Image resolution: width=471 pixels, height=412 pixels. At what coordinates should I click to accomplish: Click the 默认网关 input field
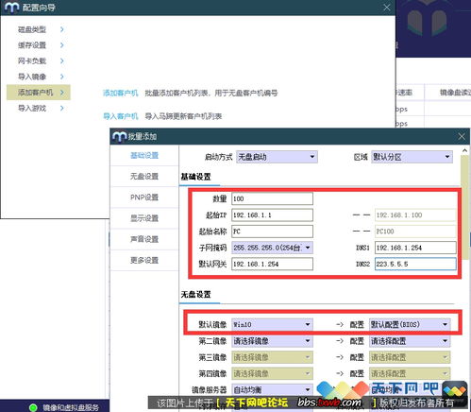coord(272,265)
